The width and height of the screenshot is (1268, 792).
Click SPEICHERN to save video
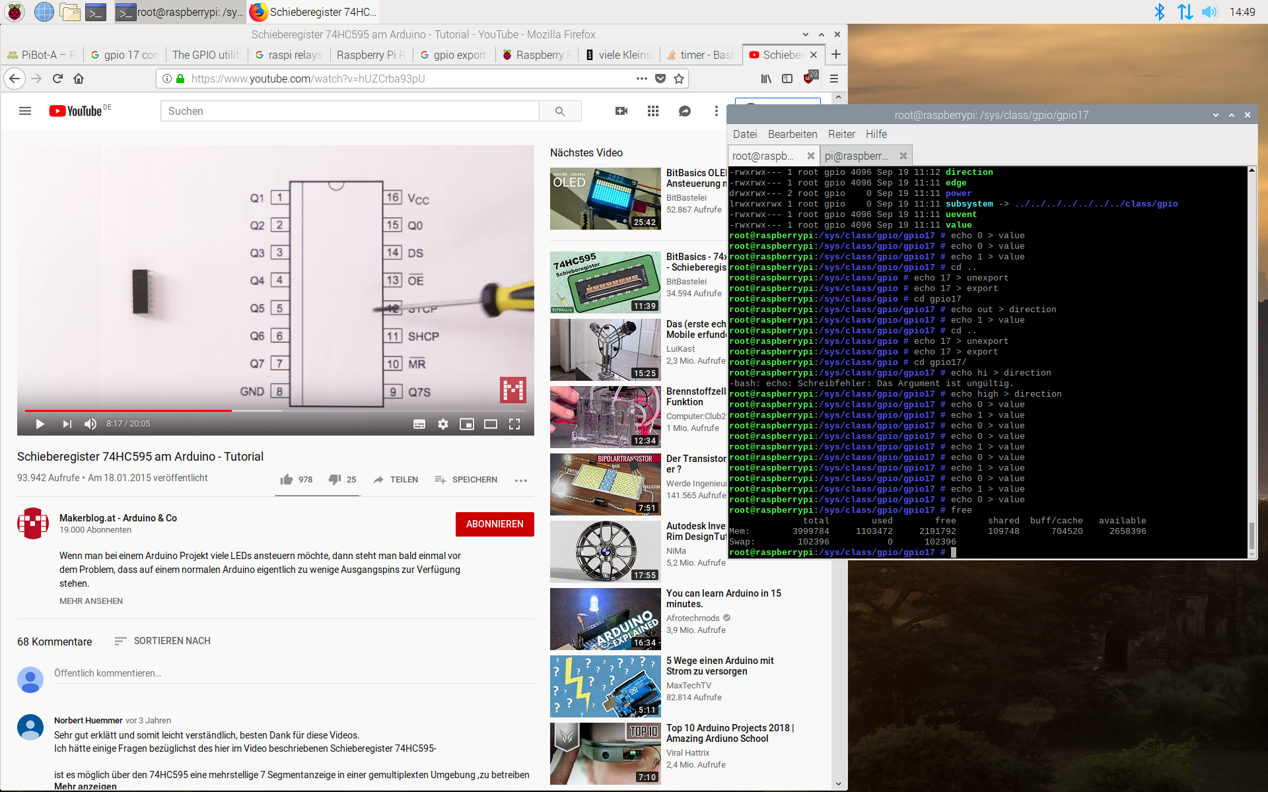[466, 480]
